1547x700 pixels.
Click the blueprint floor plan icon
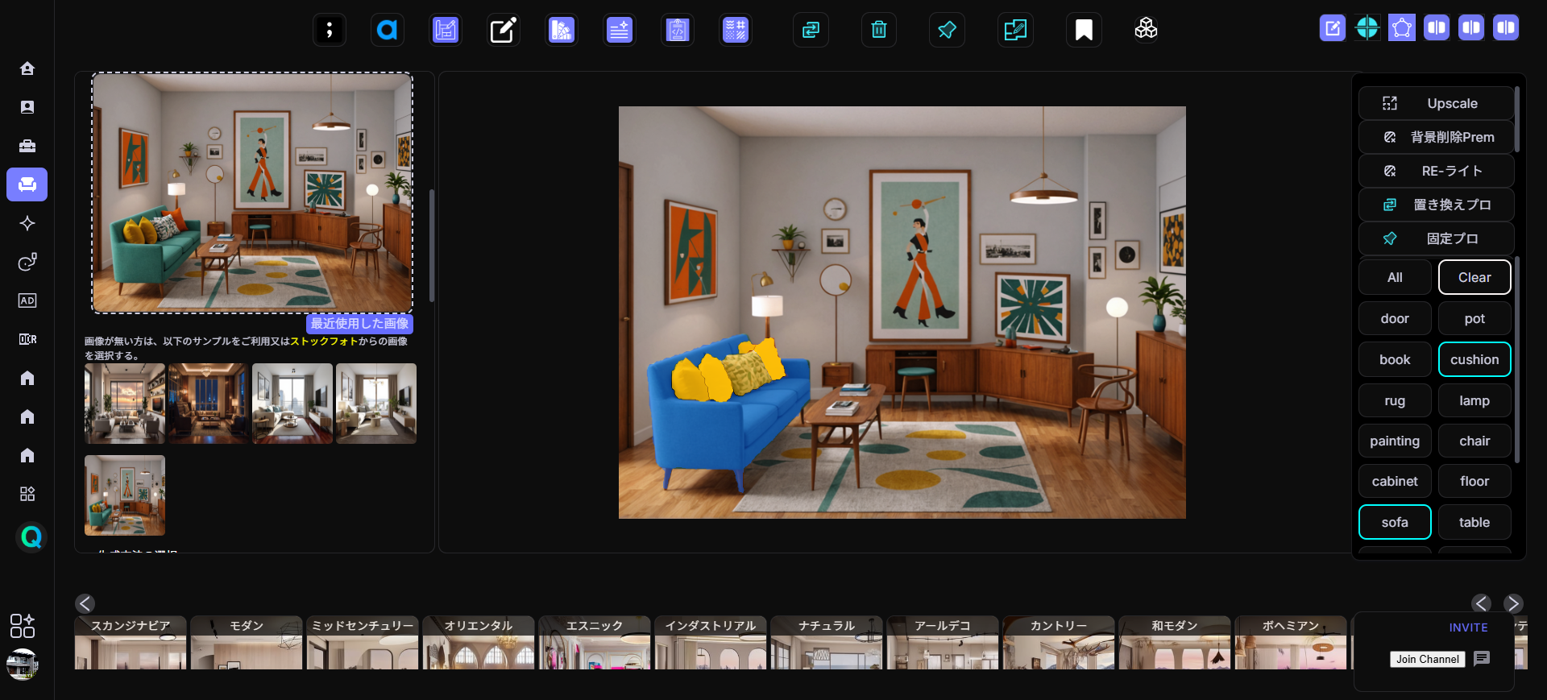446,30
